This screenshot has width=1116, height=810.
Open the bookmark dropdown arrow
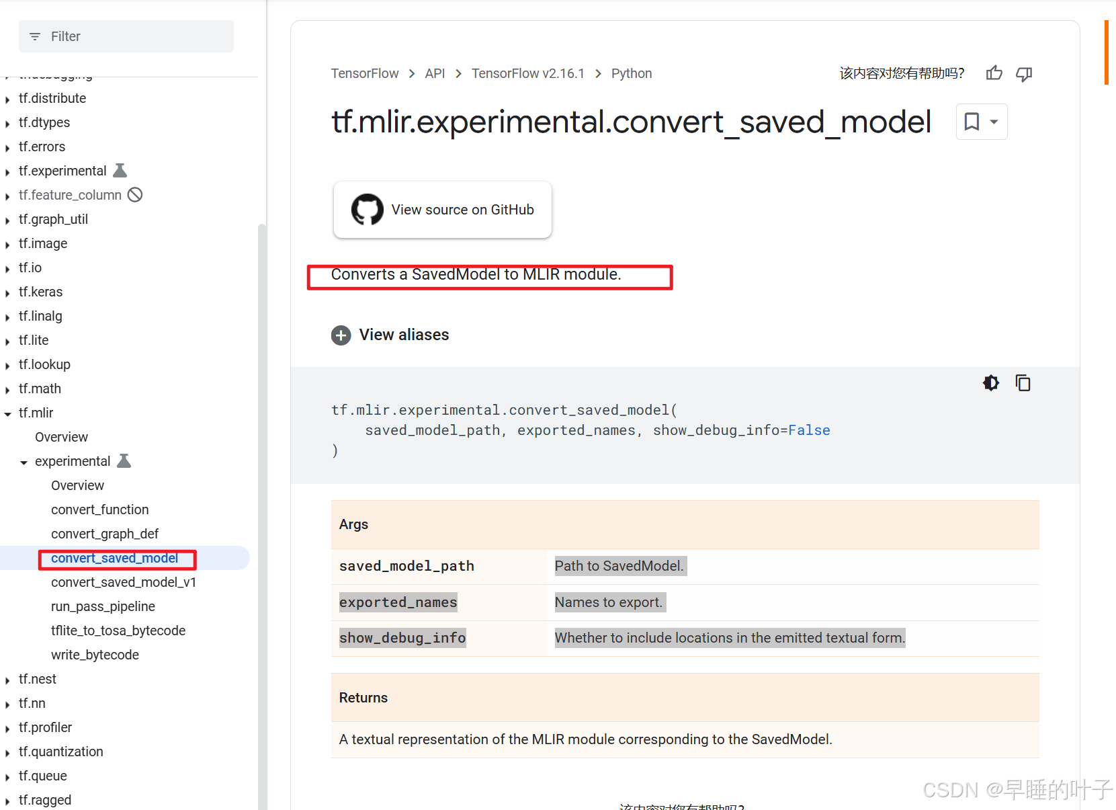(994, 122)
